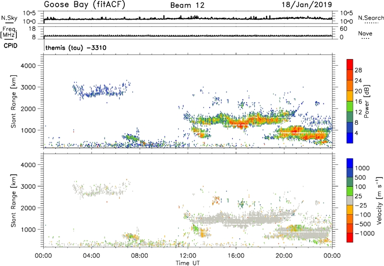Viewport: 384px width, 266px height.
Task: Click the "Power [dB]" colorbar title
Action: (x=366, y=101)
